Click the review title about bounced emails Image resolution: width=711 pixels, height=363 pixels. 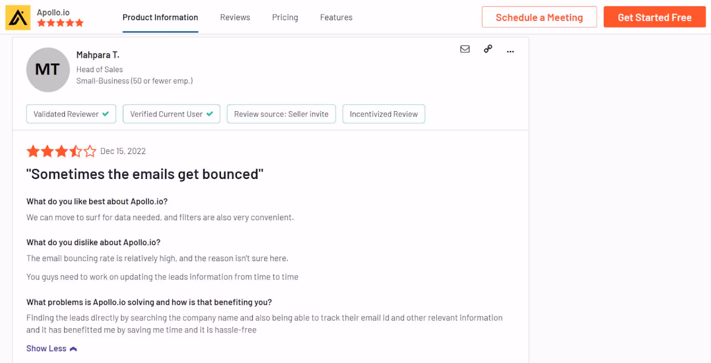(x=145, y=174)
